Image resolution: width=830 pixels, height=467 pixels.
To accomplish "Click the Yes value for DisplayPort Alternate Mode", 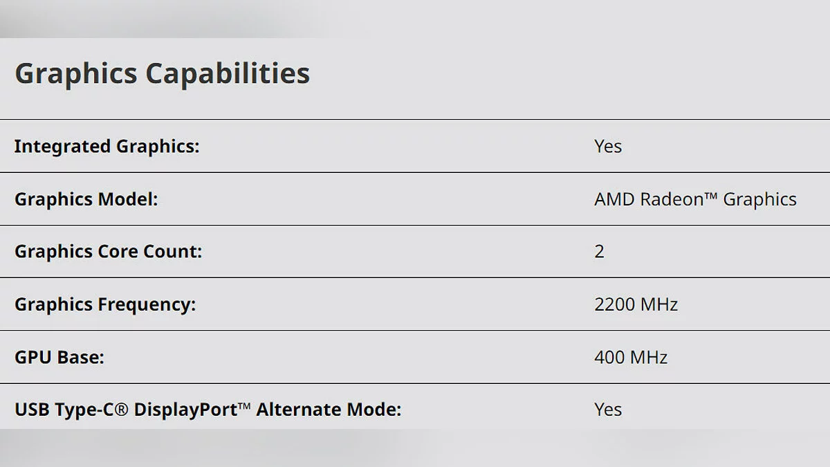I will (x=608, y=410).
